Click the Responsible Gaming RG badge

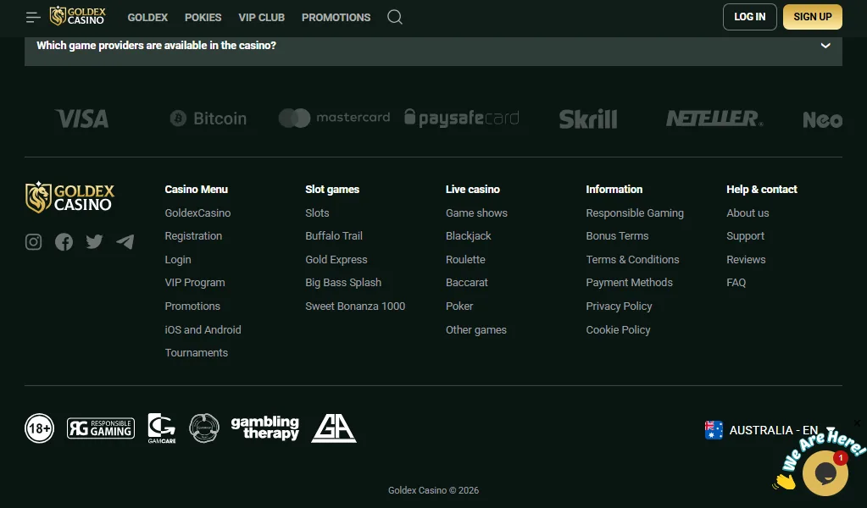(x=101, y=428)
